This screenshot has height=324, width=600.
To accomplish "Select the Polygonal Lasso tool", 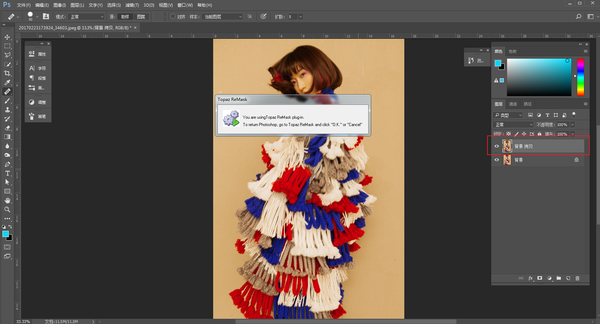I will [7, 55].
